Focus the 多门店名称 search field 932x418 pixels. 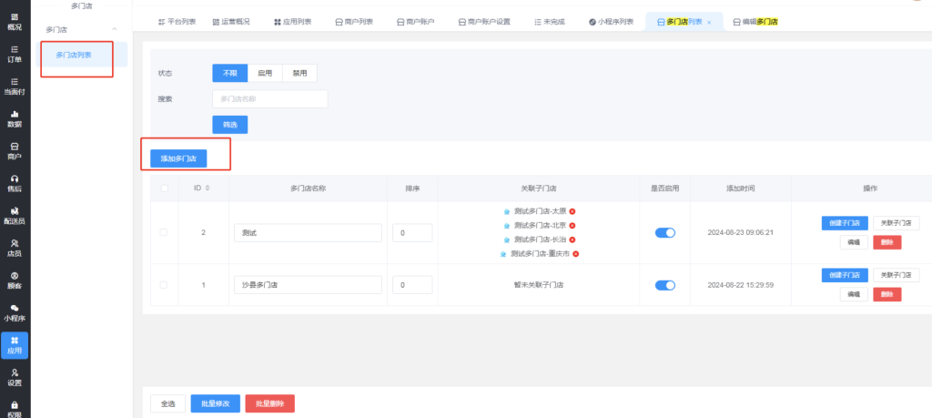pos(269,98)
